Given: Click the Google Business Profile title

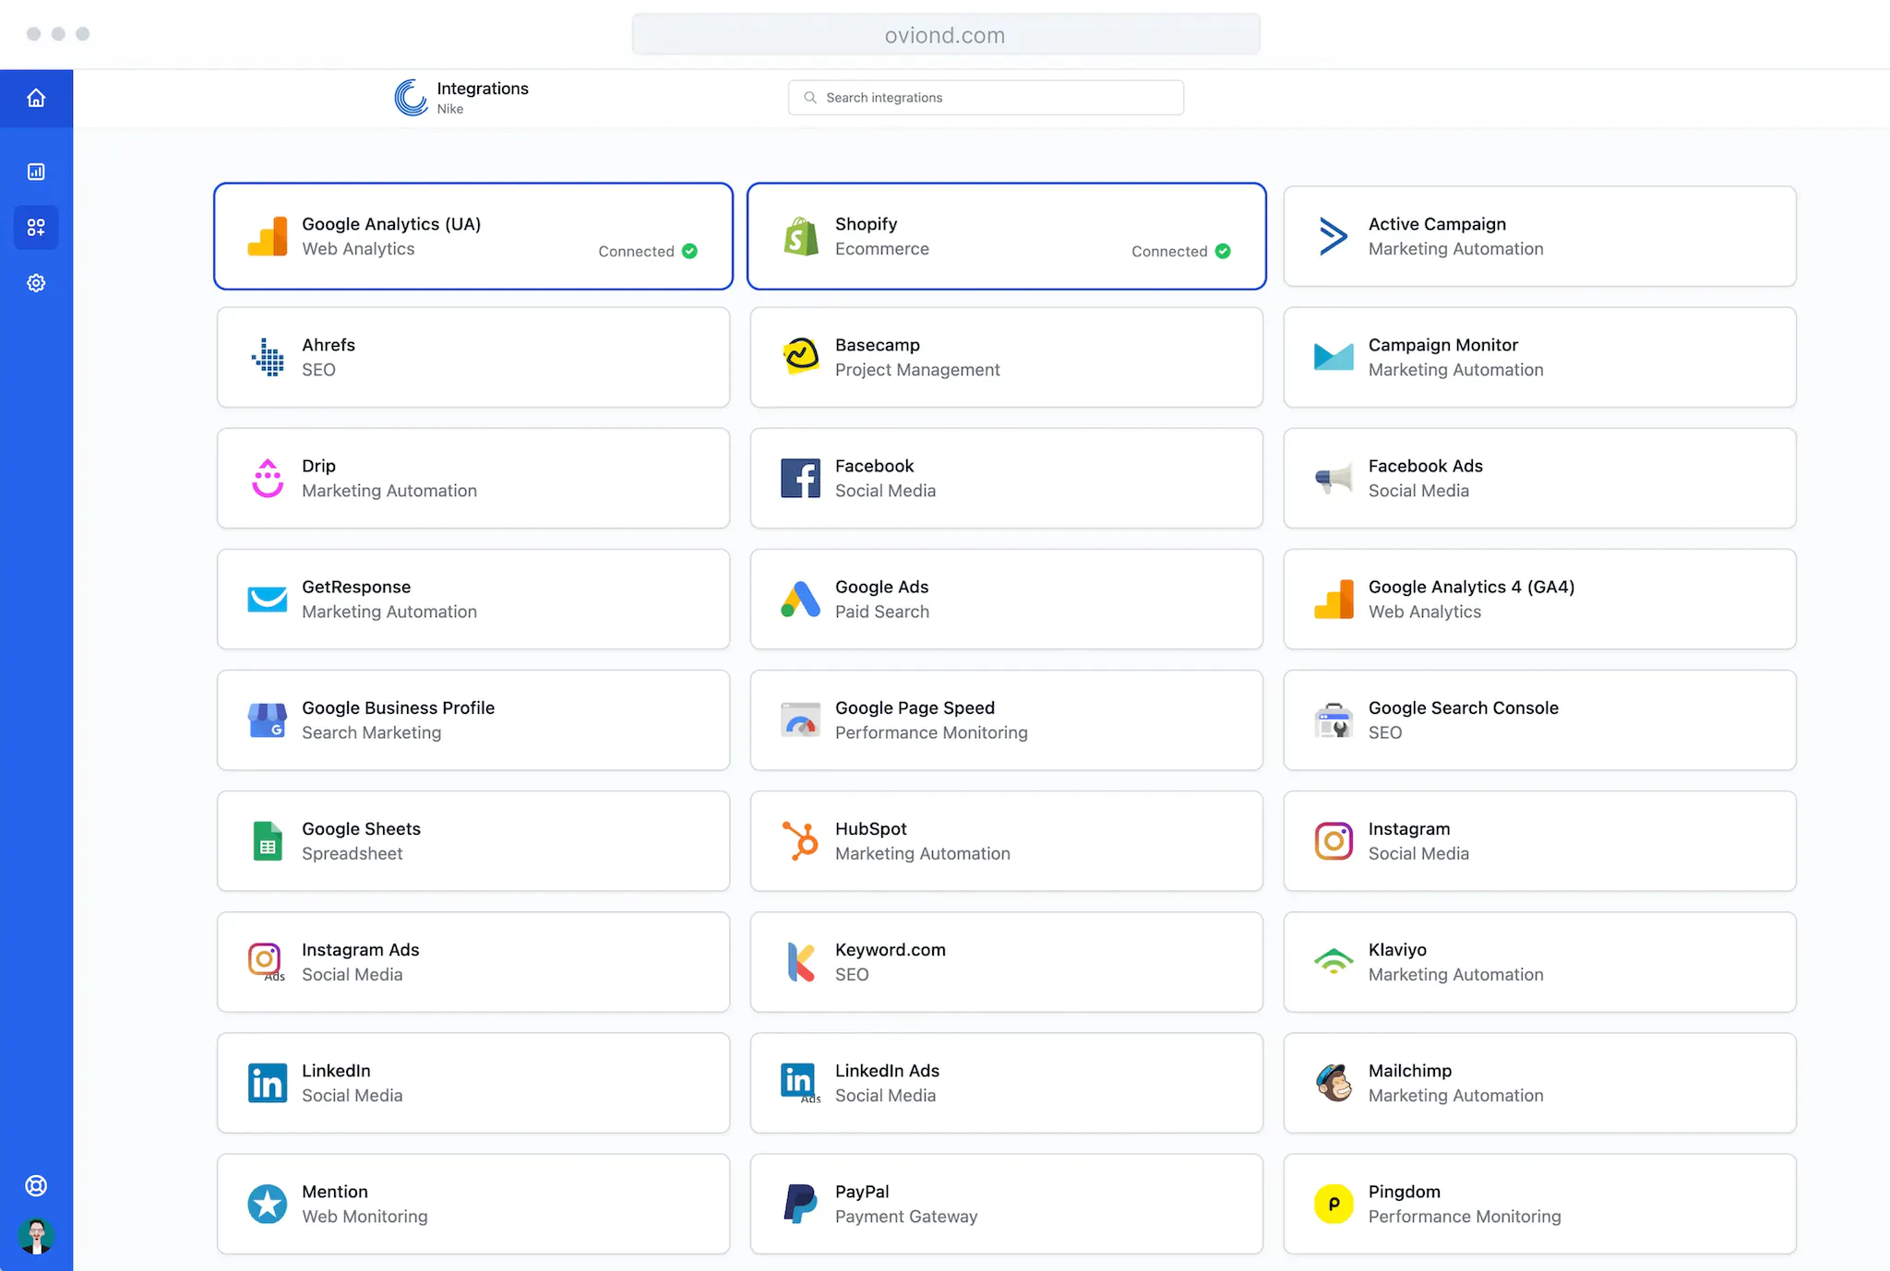Looking at the screenshot, I should coord(398,707).
